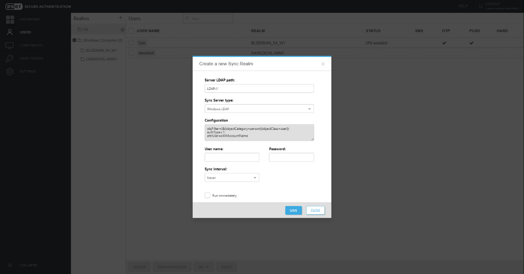Viewport: 524px width, 274px height.
Task: Open the Components monitor icon
Action: click(10, 45)
